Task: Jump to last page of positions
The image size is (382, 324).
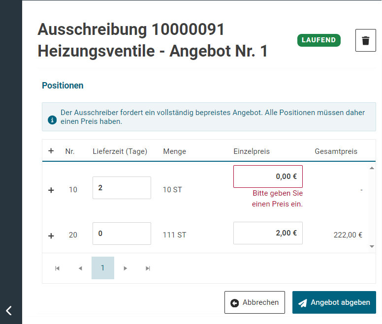Action: click(x=148, y=268)
